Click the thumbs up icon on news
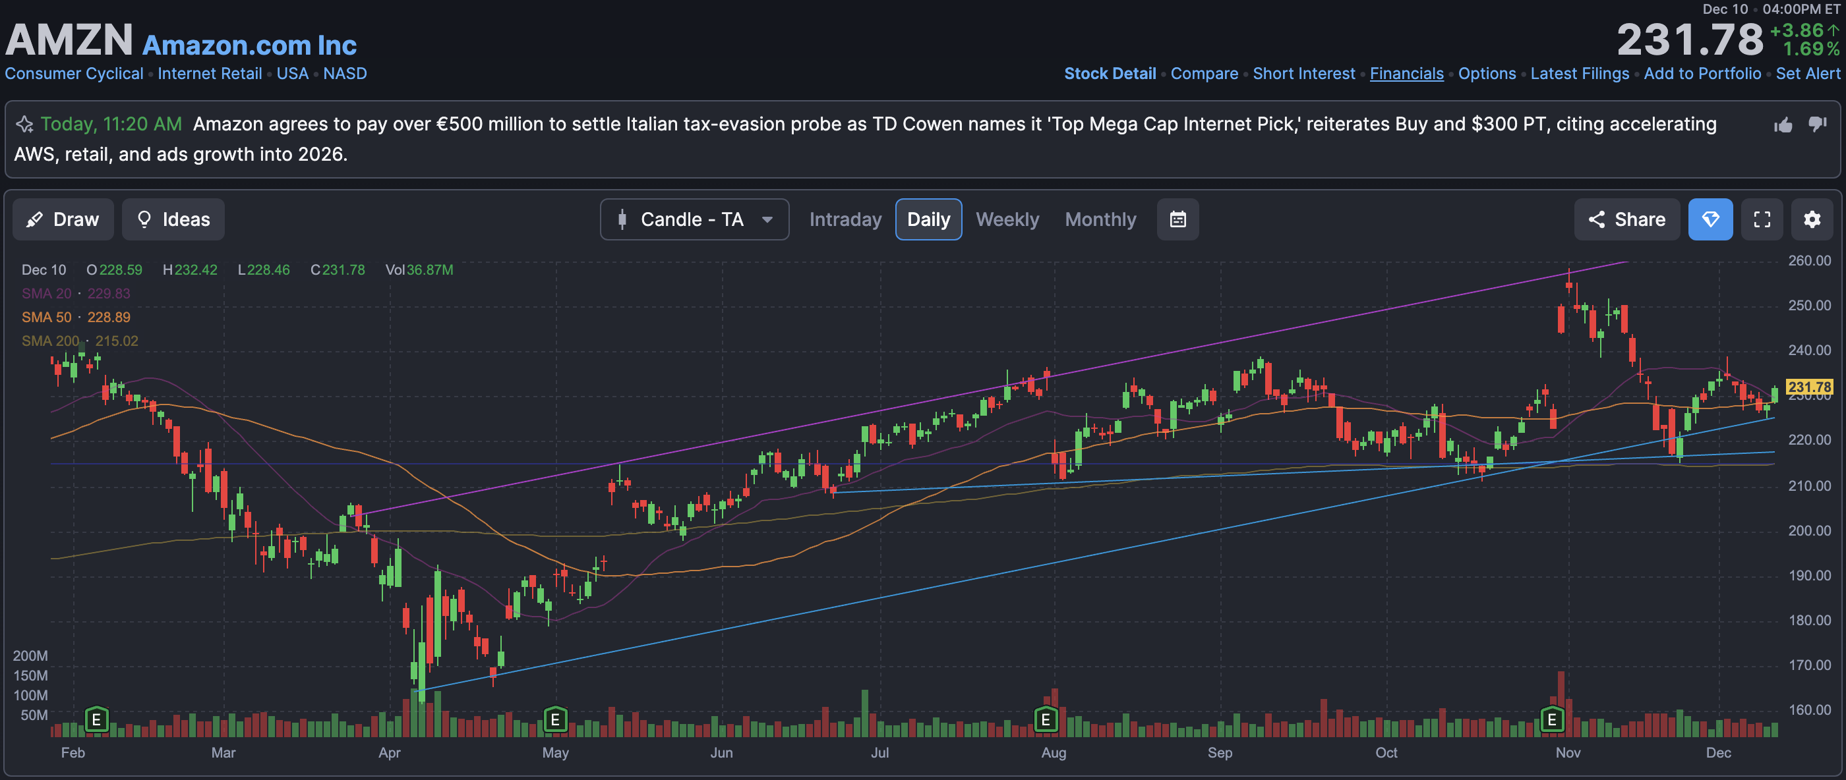Image resolution: width=1846 pixels, height=780 pixels. tap(1783, 125)
